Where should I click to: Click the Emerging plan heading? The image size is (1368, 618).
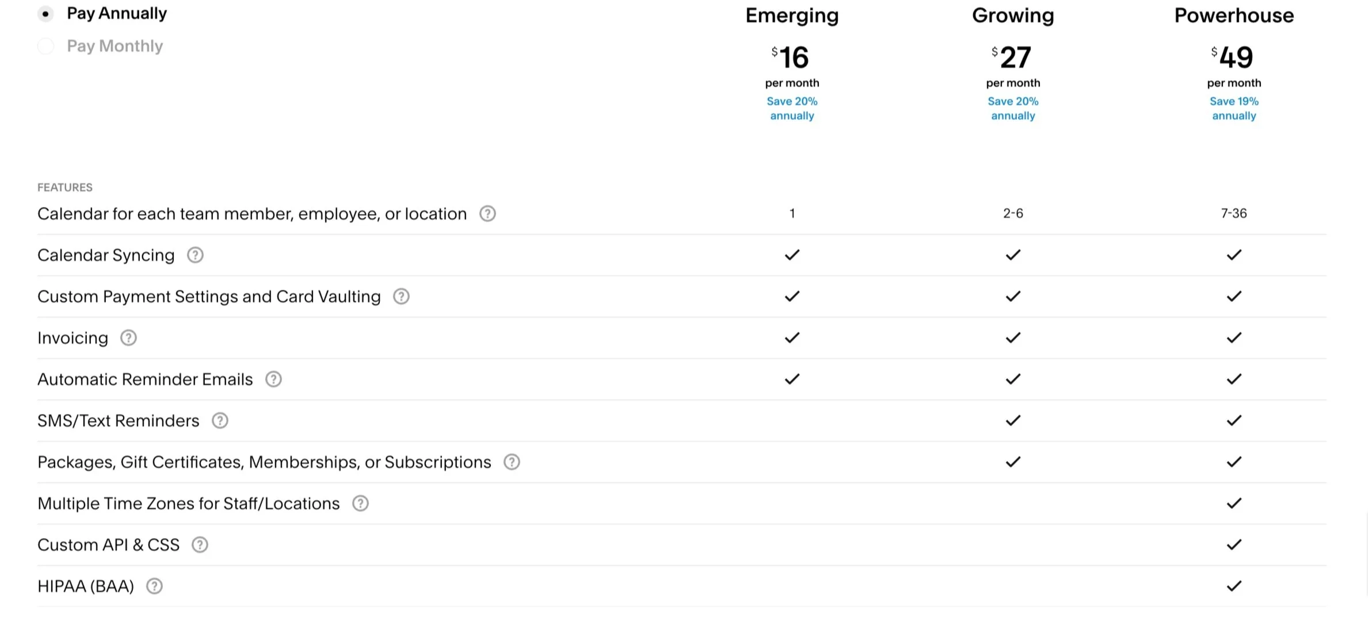pyautogui.click(x=792, y=16)
